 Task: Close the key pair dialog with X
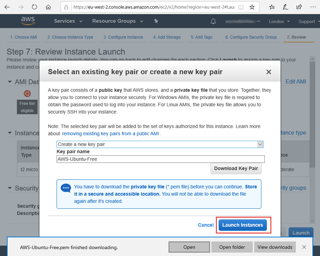(269, 72)
